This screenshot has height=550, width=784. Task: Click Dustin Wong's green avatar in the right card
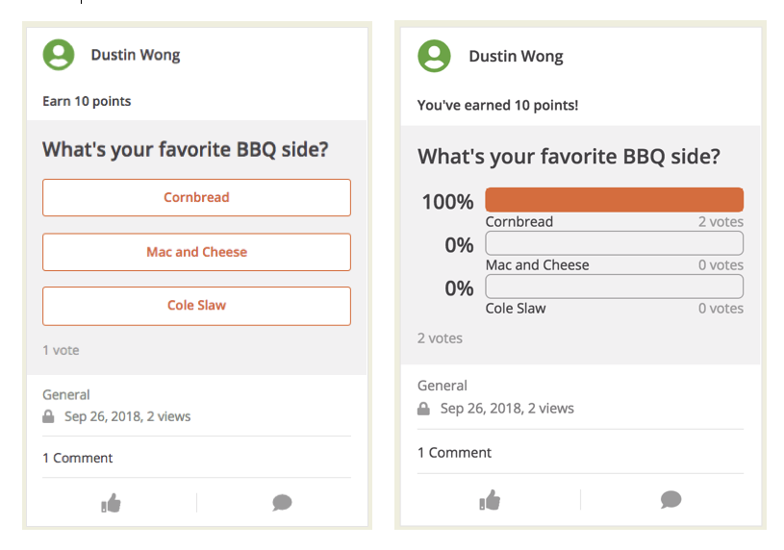pyautogui.click(x=434, y=56)
